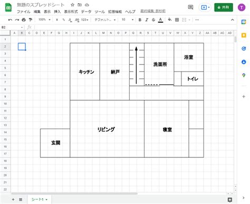
Task: Open シート1 tab dropdown arrow
Action: (46, 200)
